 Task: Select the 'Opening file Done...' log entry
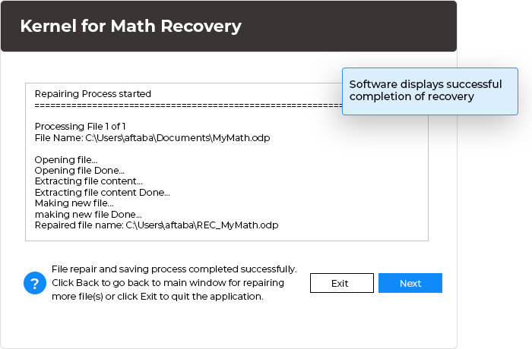click(x=80, y=171)
